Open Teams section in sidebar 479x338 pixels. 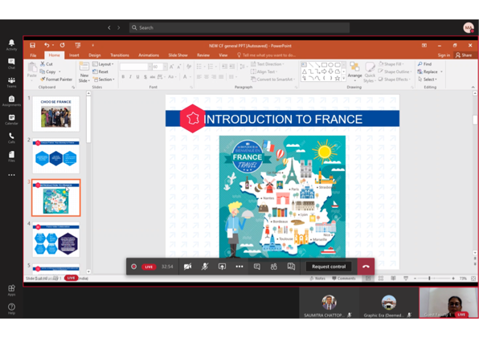[x=11, y=82]
